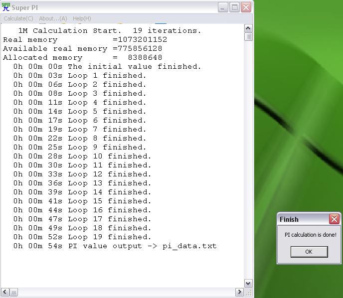Click the 'Loop 17 finished.' line

point(82,219)
